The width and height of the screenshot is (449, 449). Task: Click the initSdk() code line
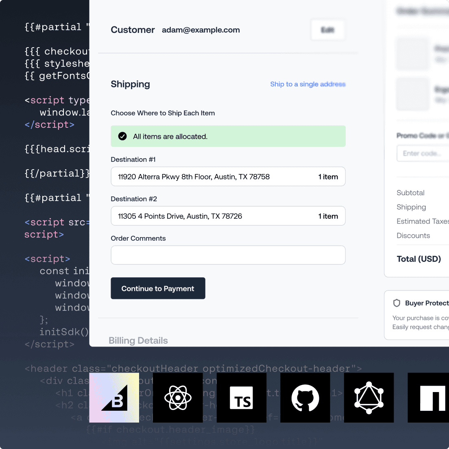click(x=64, y=332)
